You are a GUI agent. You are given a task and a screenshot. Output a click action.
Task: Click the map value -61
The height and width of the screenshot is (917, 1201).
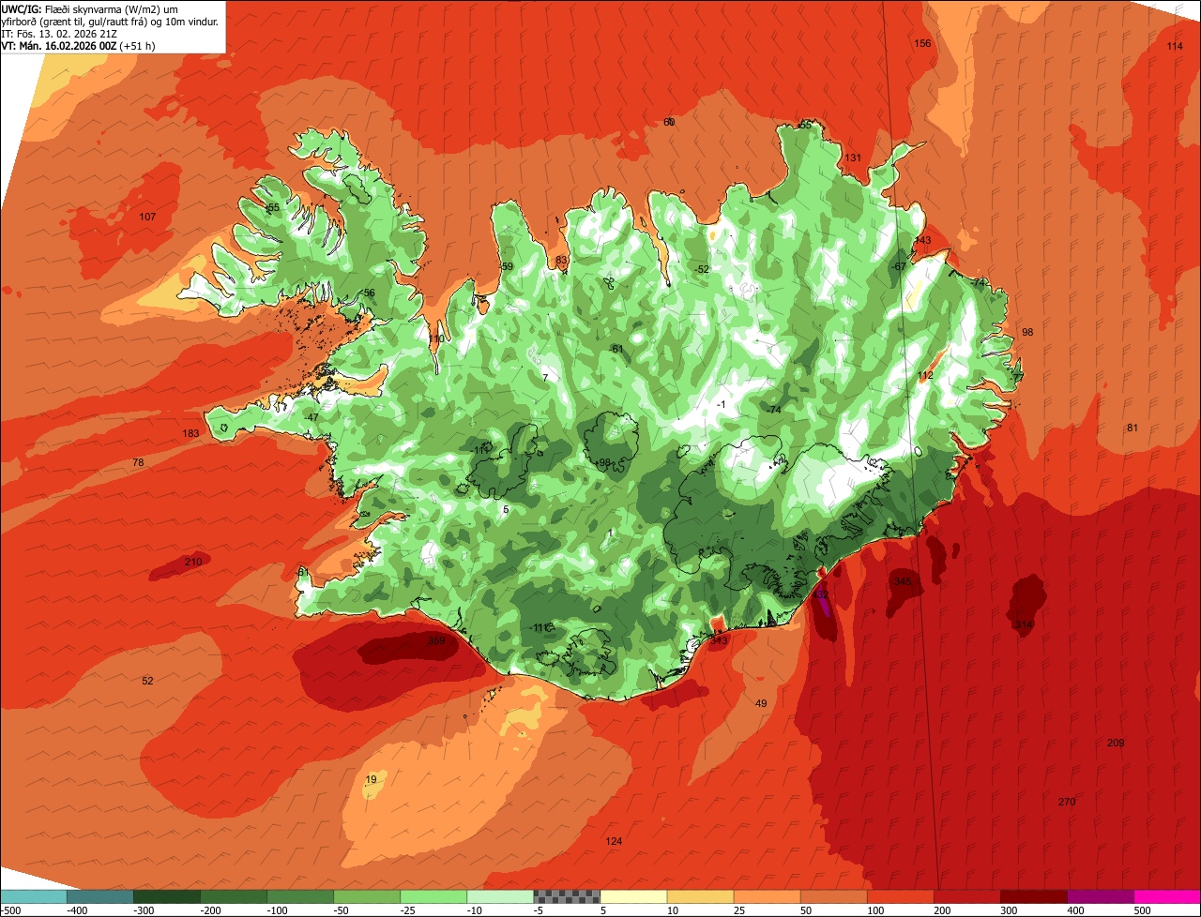coord(616,350)
